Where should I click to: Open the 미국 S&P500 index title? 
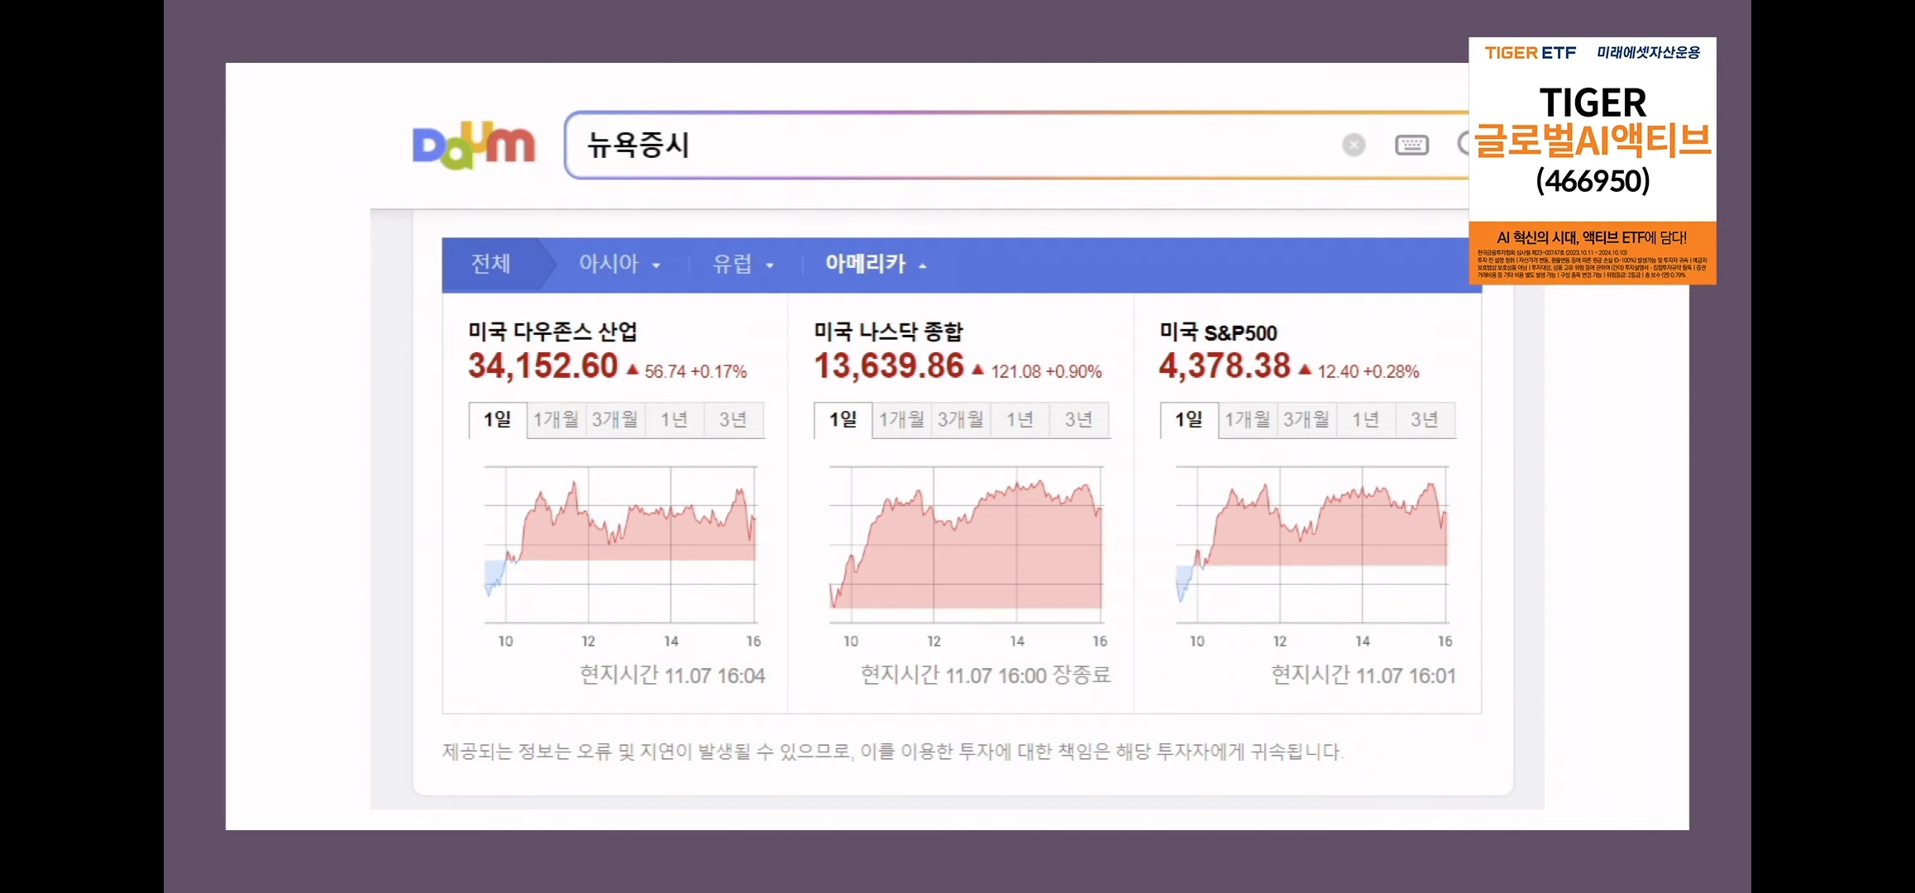click(1218, 332)
